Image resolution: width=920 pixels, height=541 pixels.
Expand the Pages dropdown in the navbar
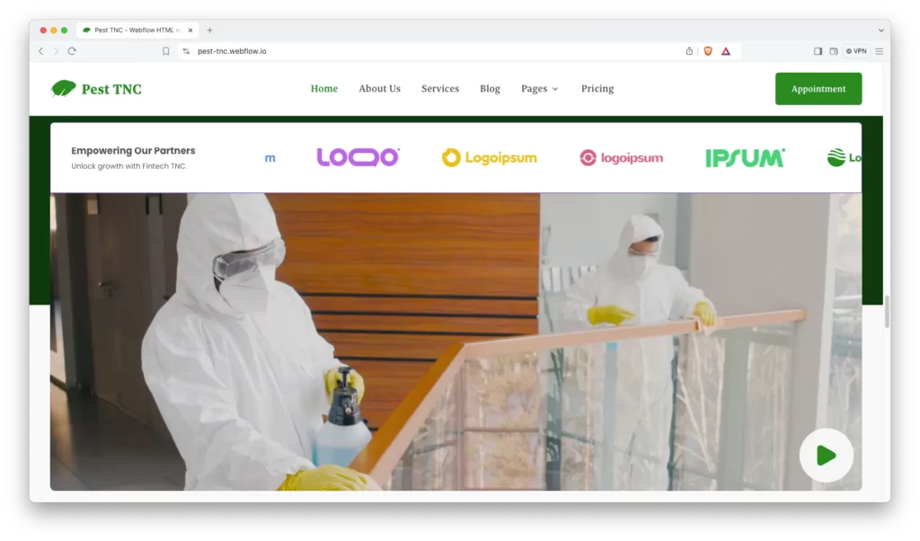click(x=540, y=89)
